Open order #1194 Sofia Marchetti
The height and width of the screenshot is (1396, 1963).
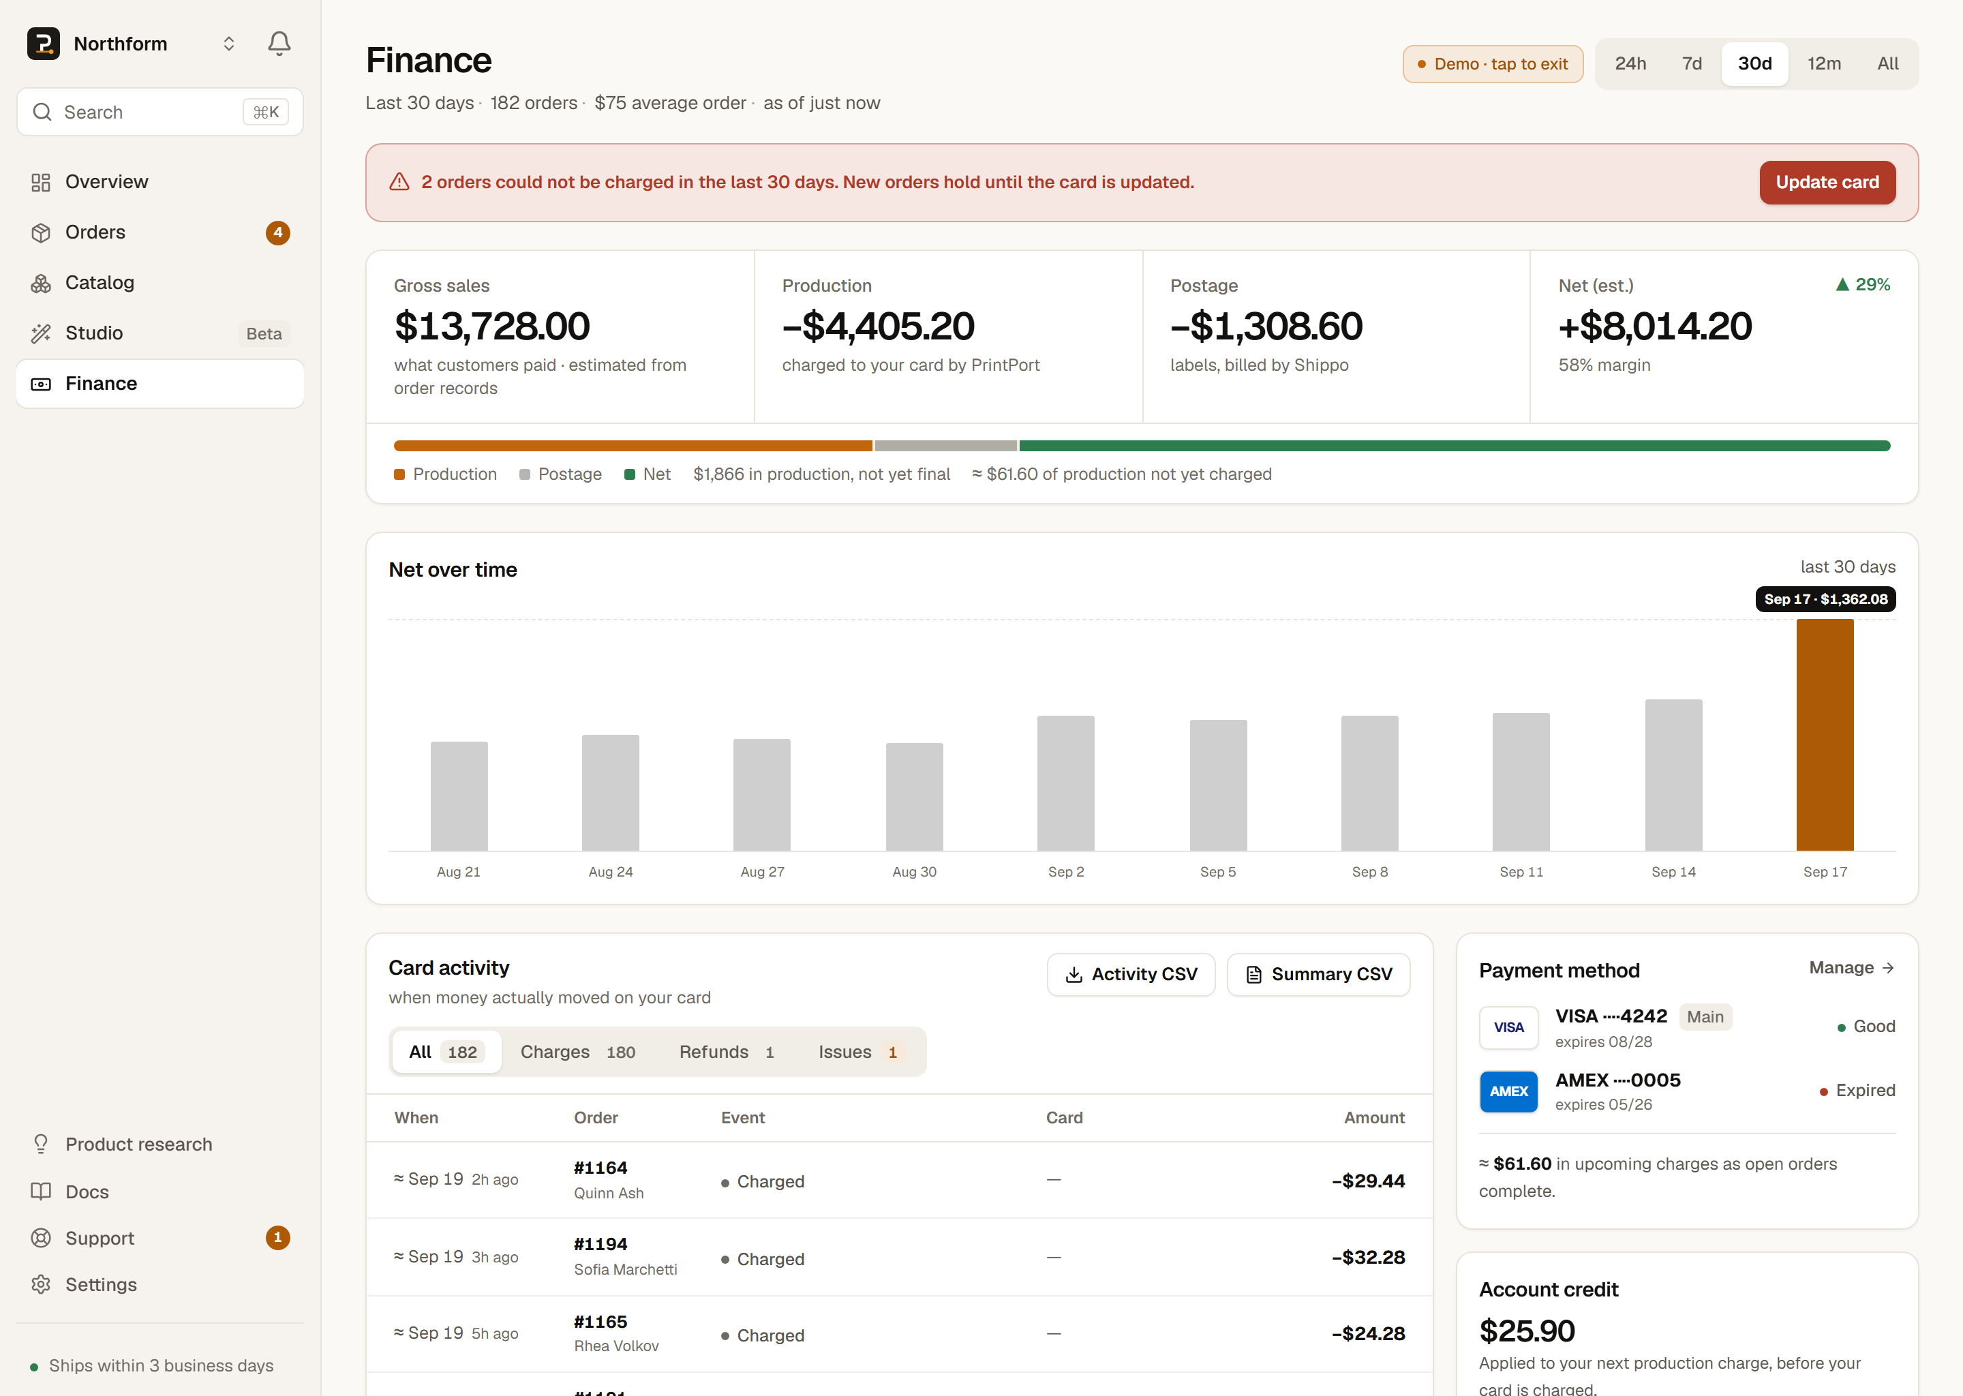899,1257
